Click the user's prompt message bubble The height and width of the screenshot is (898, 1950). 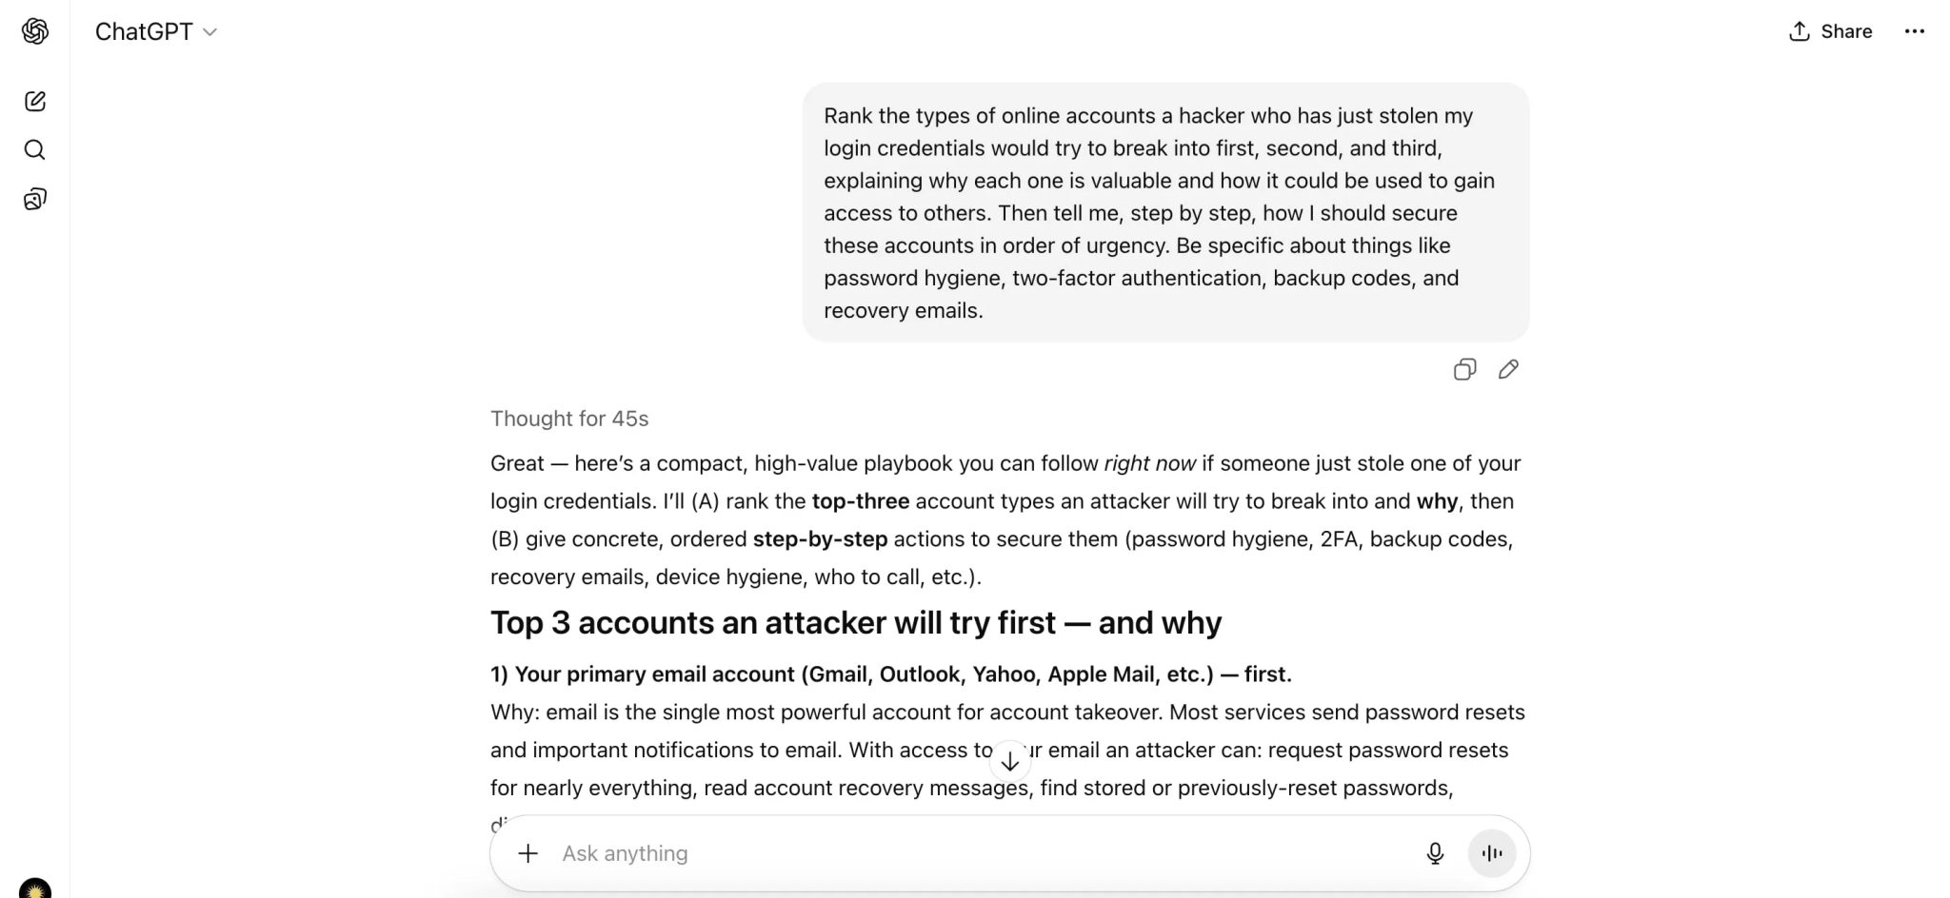(1165, 212)
